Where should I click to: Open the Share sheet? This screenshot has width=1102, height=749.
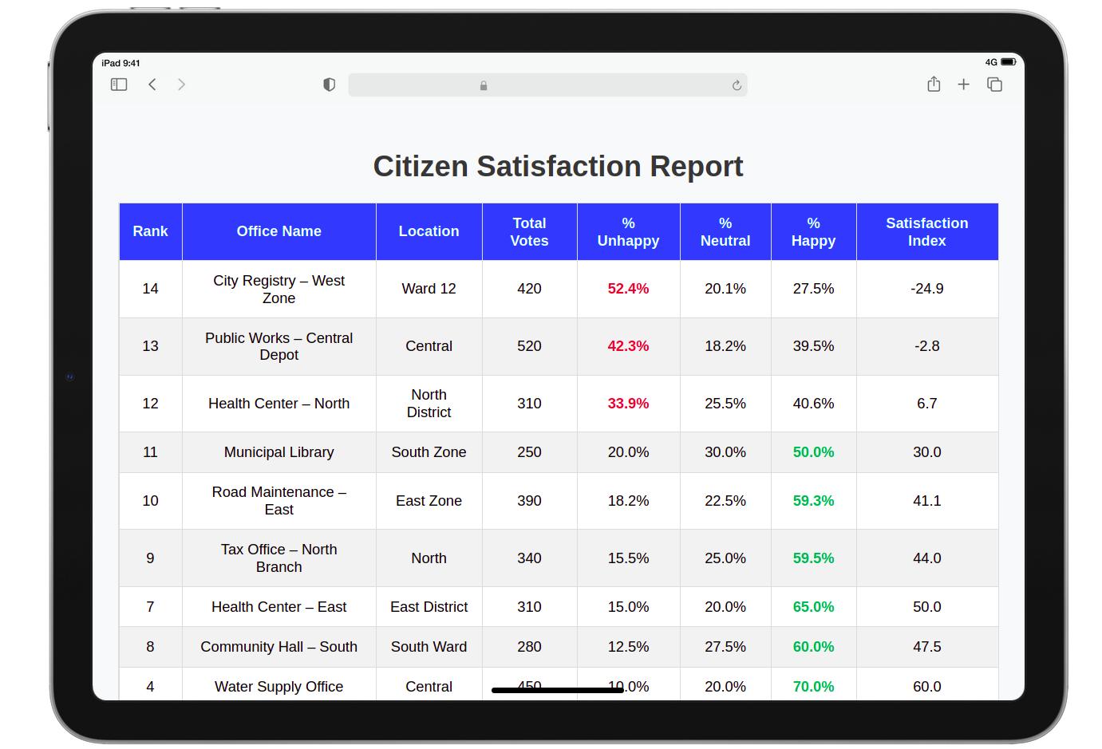[933, 83]
